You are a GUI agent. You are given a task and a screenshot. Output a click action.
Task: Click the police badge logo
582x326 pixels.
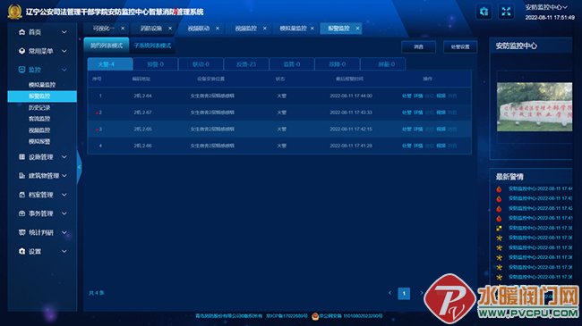click(15, 12)
